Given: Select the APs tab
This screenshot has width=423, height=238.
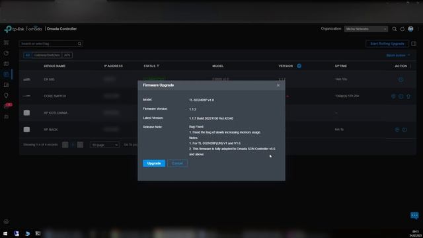Looking at the screenshot, I should pos(67,55).
